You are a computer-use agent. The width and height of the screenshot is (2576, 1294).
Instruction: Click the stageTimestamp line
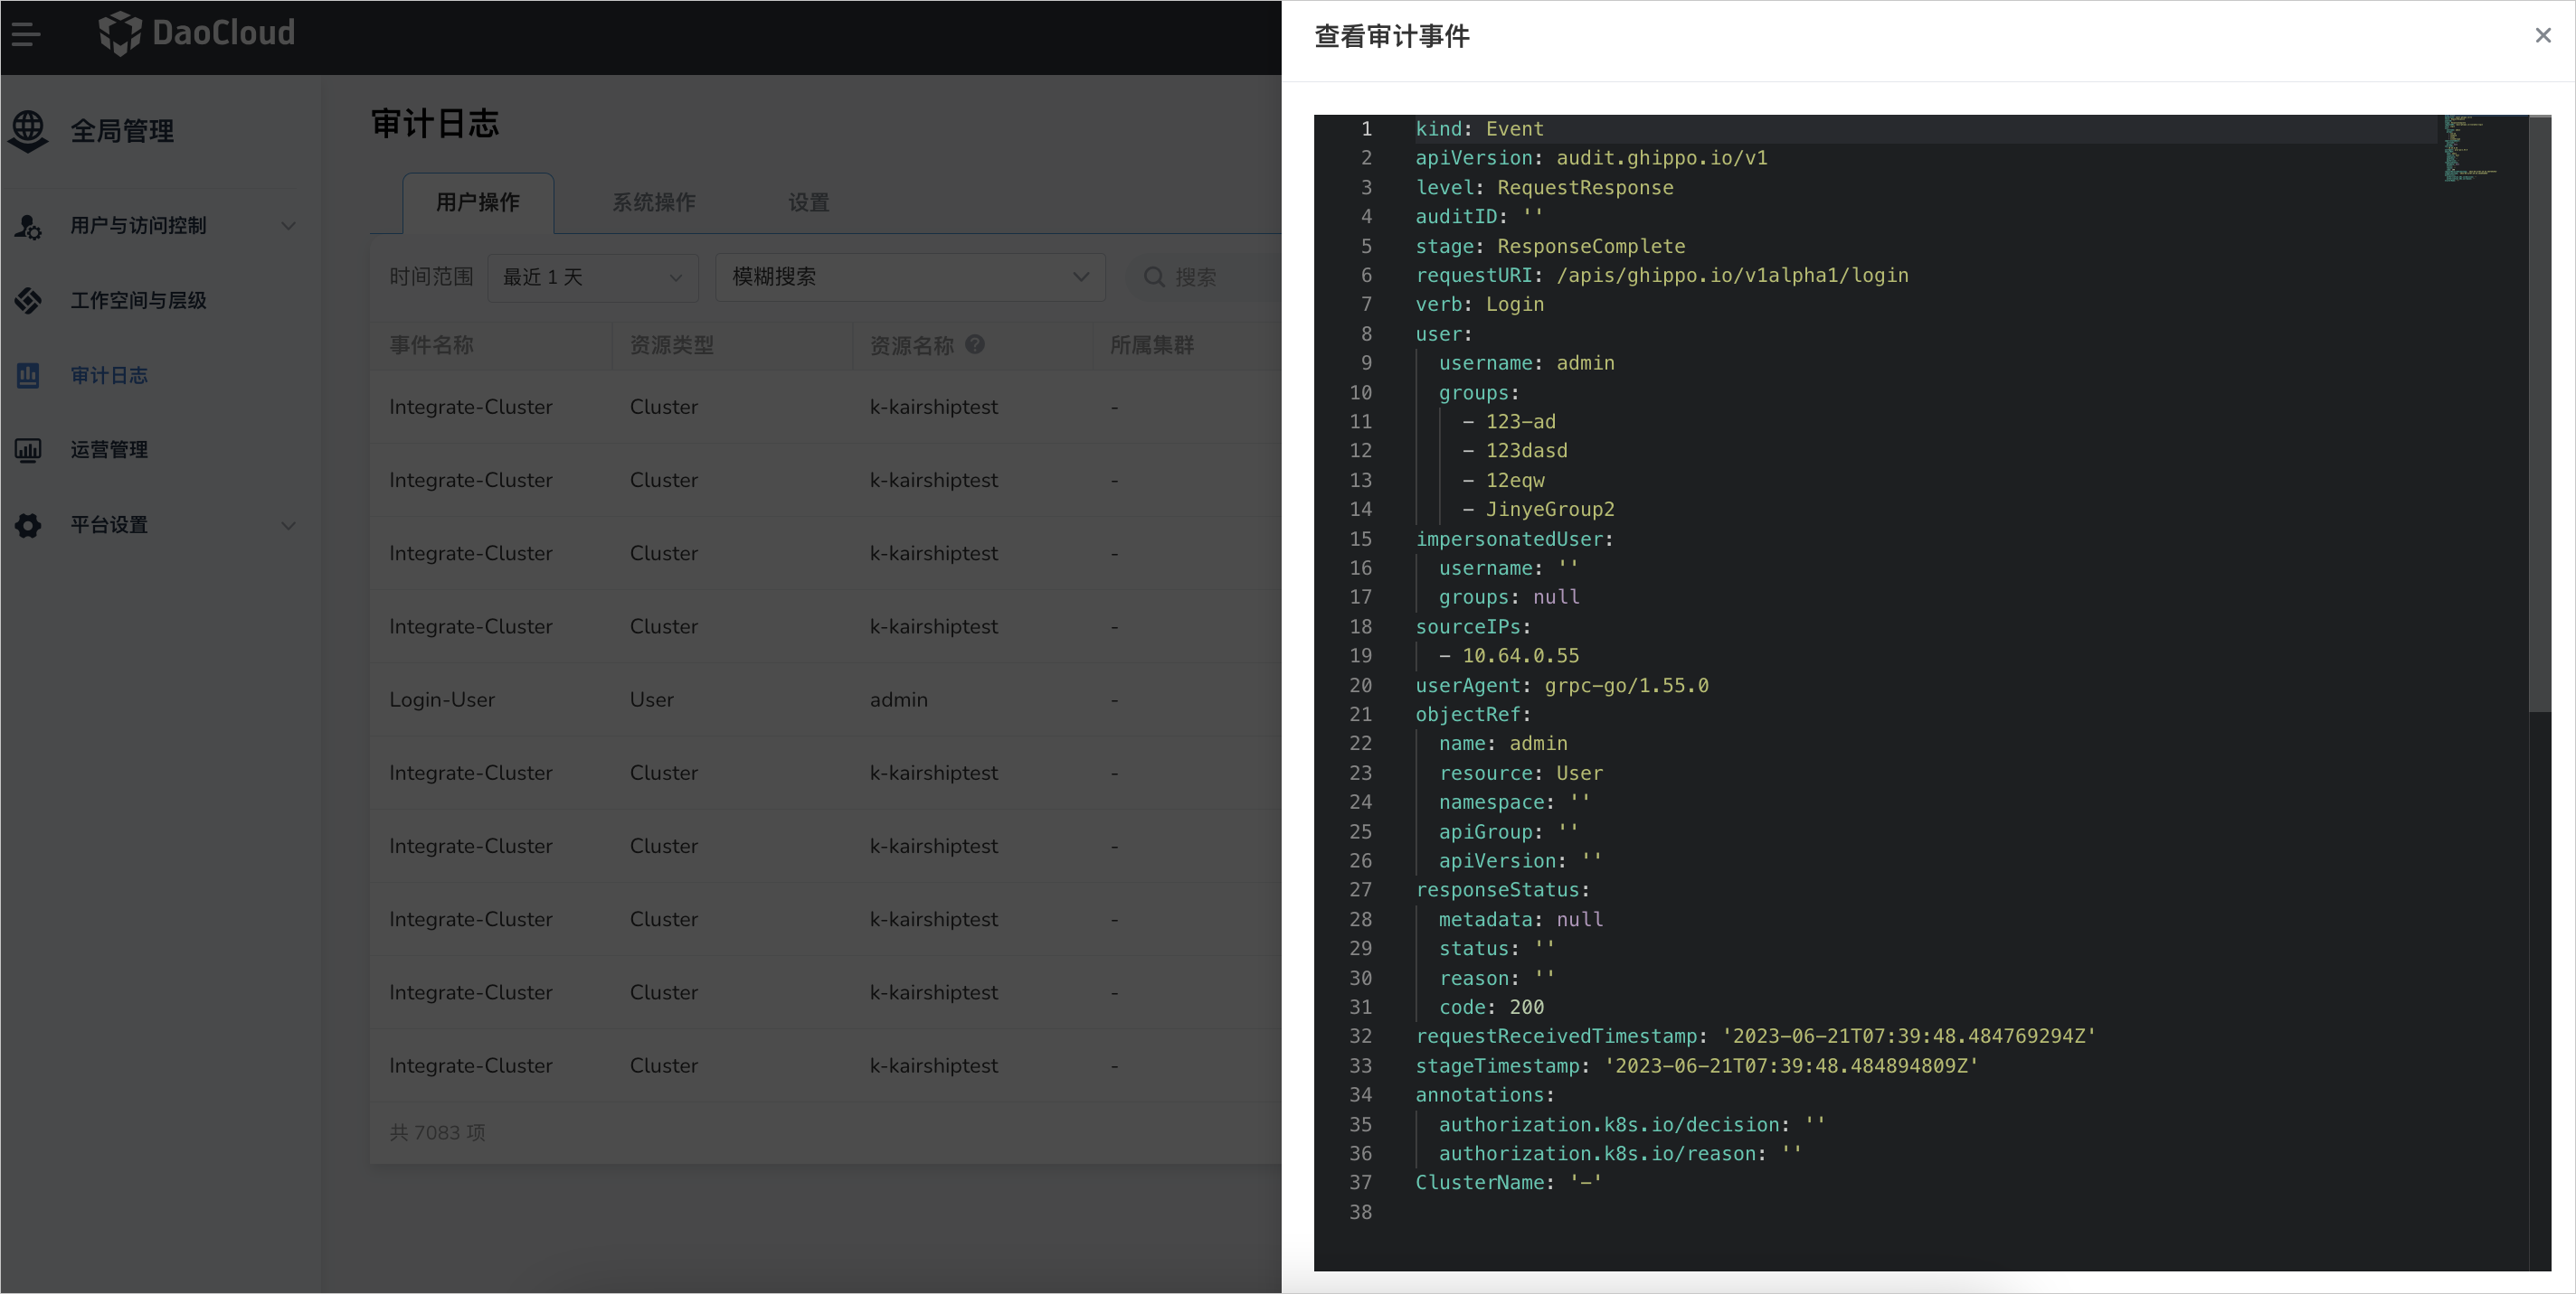(1696, 1066)
